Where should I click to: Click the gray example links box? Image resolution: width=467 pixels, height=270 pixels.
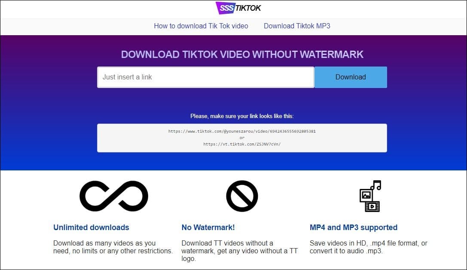(242, 138)
